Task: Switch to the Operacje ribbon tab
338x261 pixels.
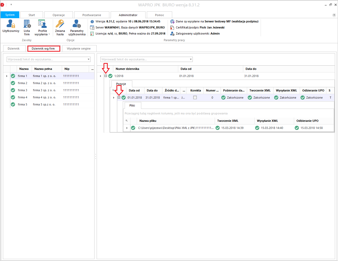Action: (x=59, y=15)
